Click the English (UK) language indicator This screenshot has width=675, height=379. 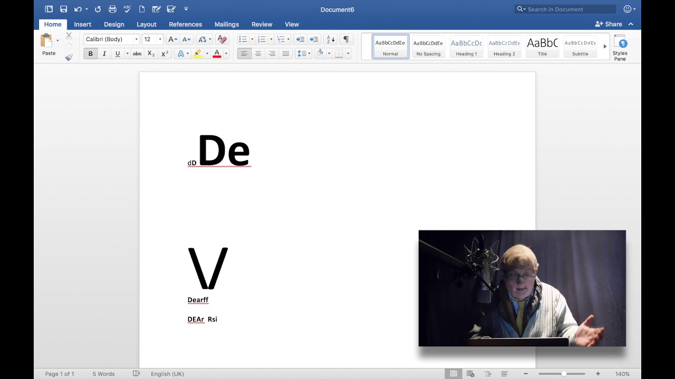(x=167, y=374)
